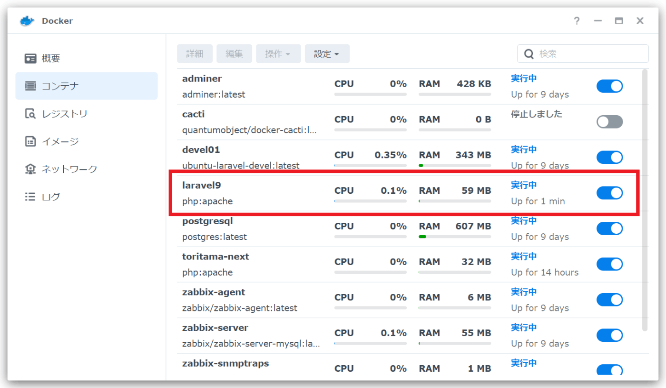The image size is (666, 388).
Task: Toggle the adminer container switch off
Action: [x=609, y=86]
